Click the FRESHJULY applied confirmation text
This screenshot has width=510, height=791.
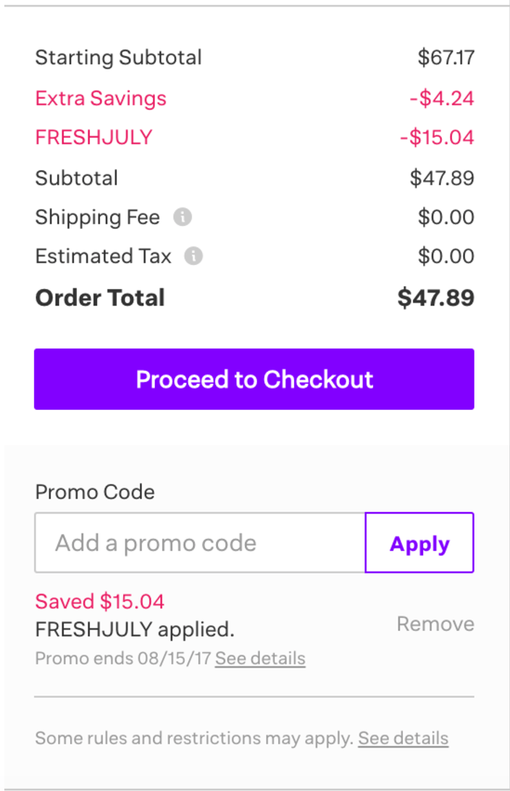pyautogui.click(x=135, y=629)
